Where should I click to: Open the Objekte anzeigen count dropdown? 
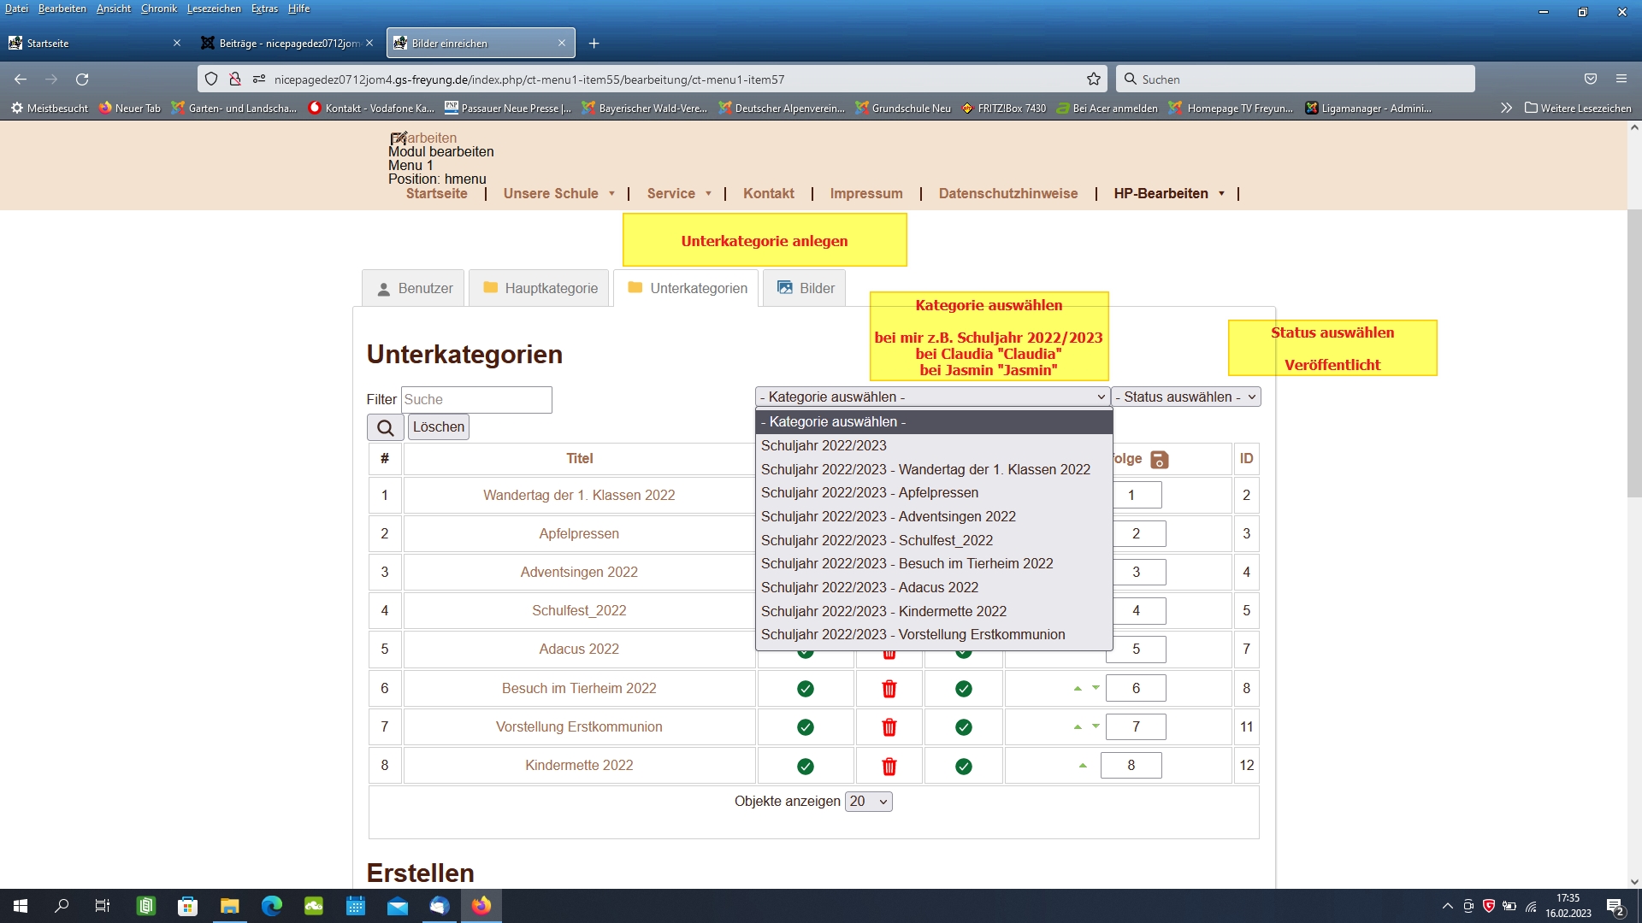click(x=868, y=802)
